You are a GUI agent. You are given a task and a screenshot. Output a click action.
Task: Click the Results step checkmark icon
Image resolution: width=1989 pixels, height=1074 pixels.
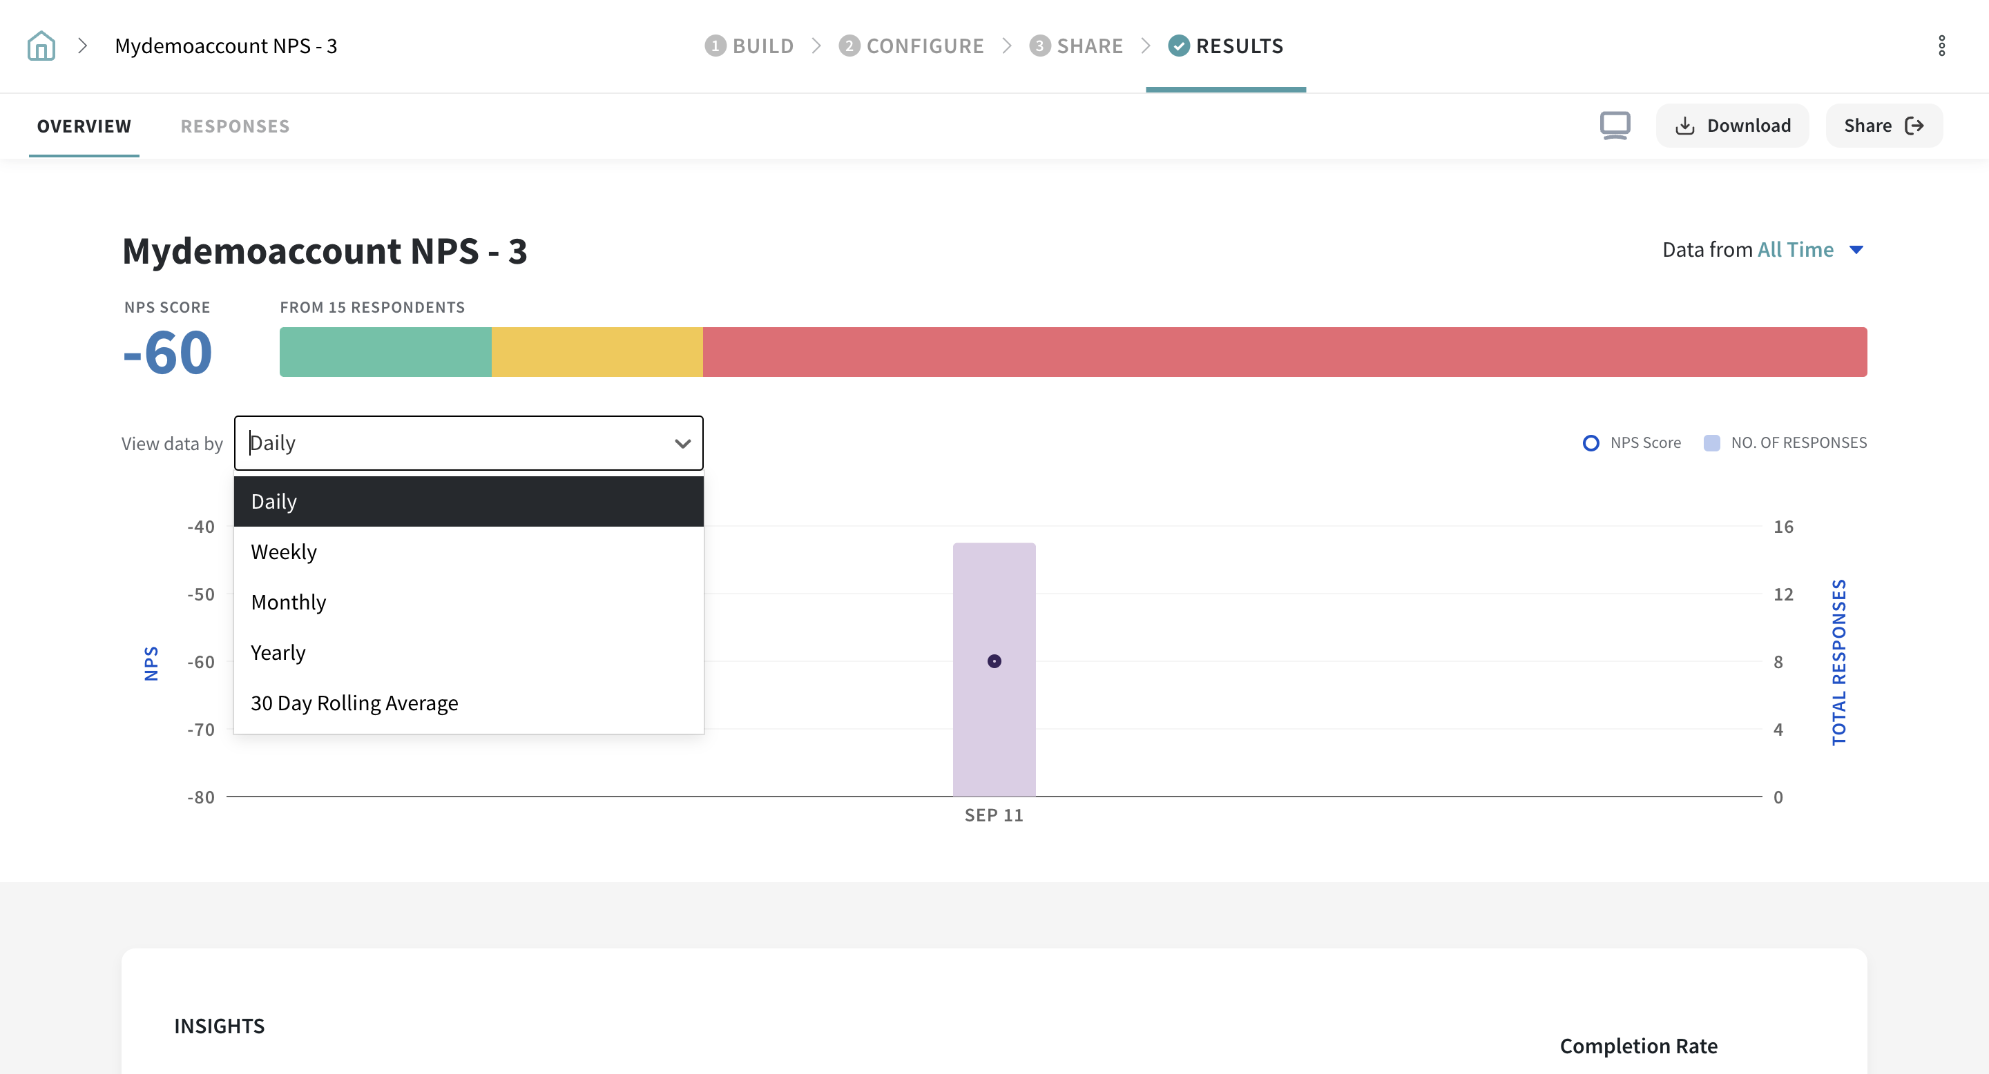coord(1178,46)
